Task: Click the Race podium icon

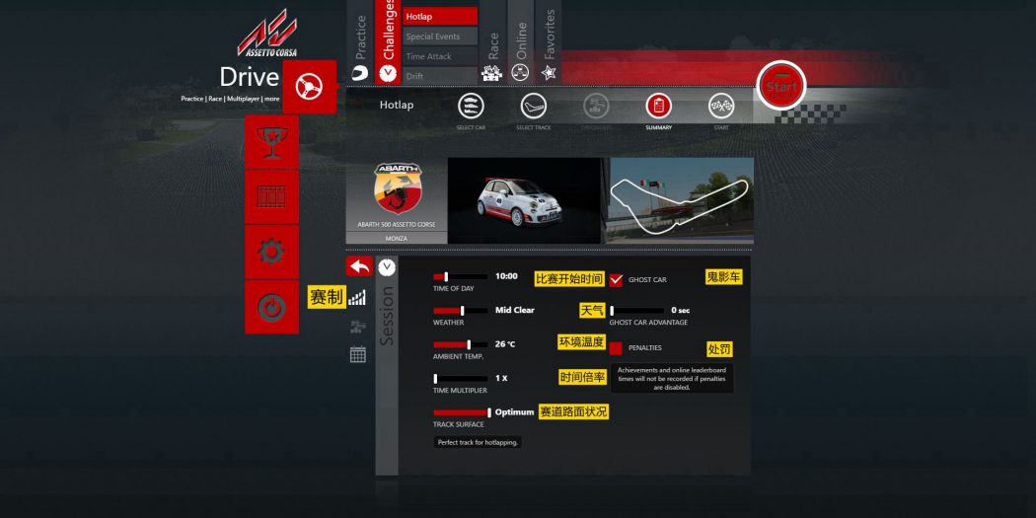Action: click(492, 73)
